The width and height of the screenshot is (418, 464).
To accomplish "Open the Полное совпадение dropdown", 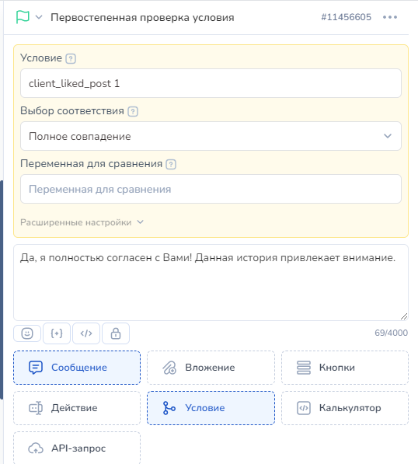I will point(211,136).
